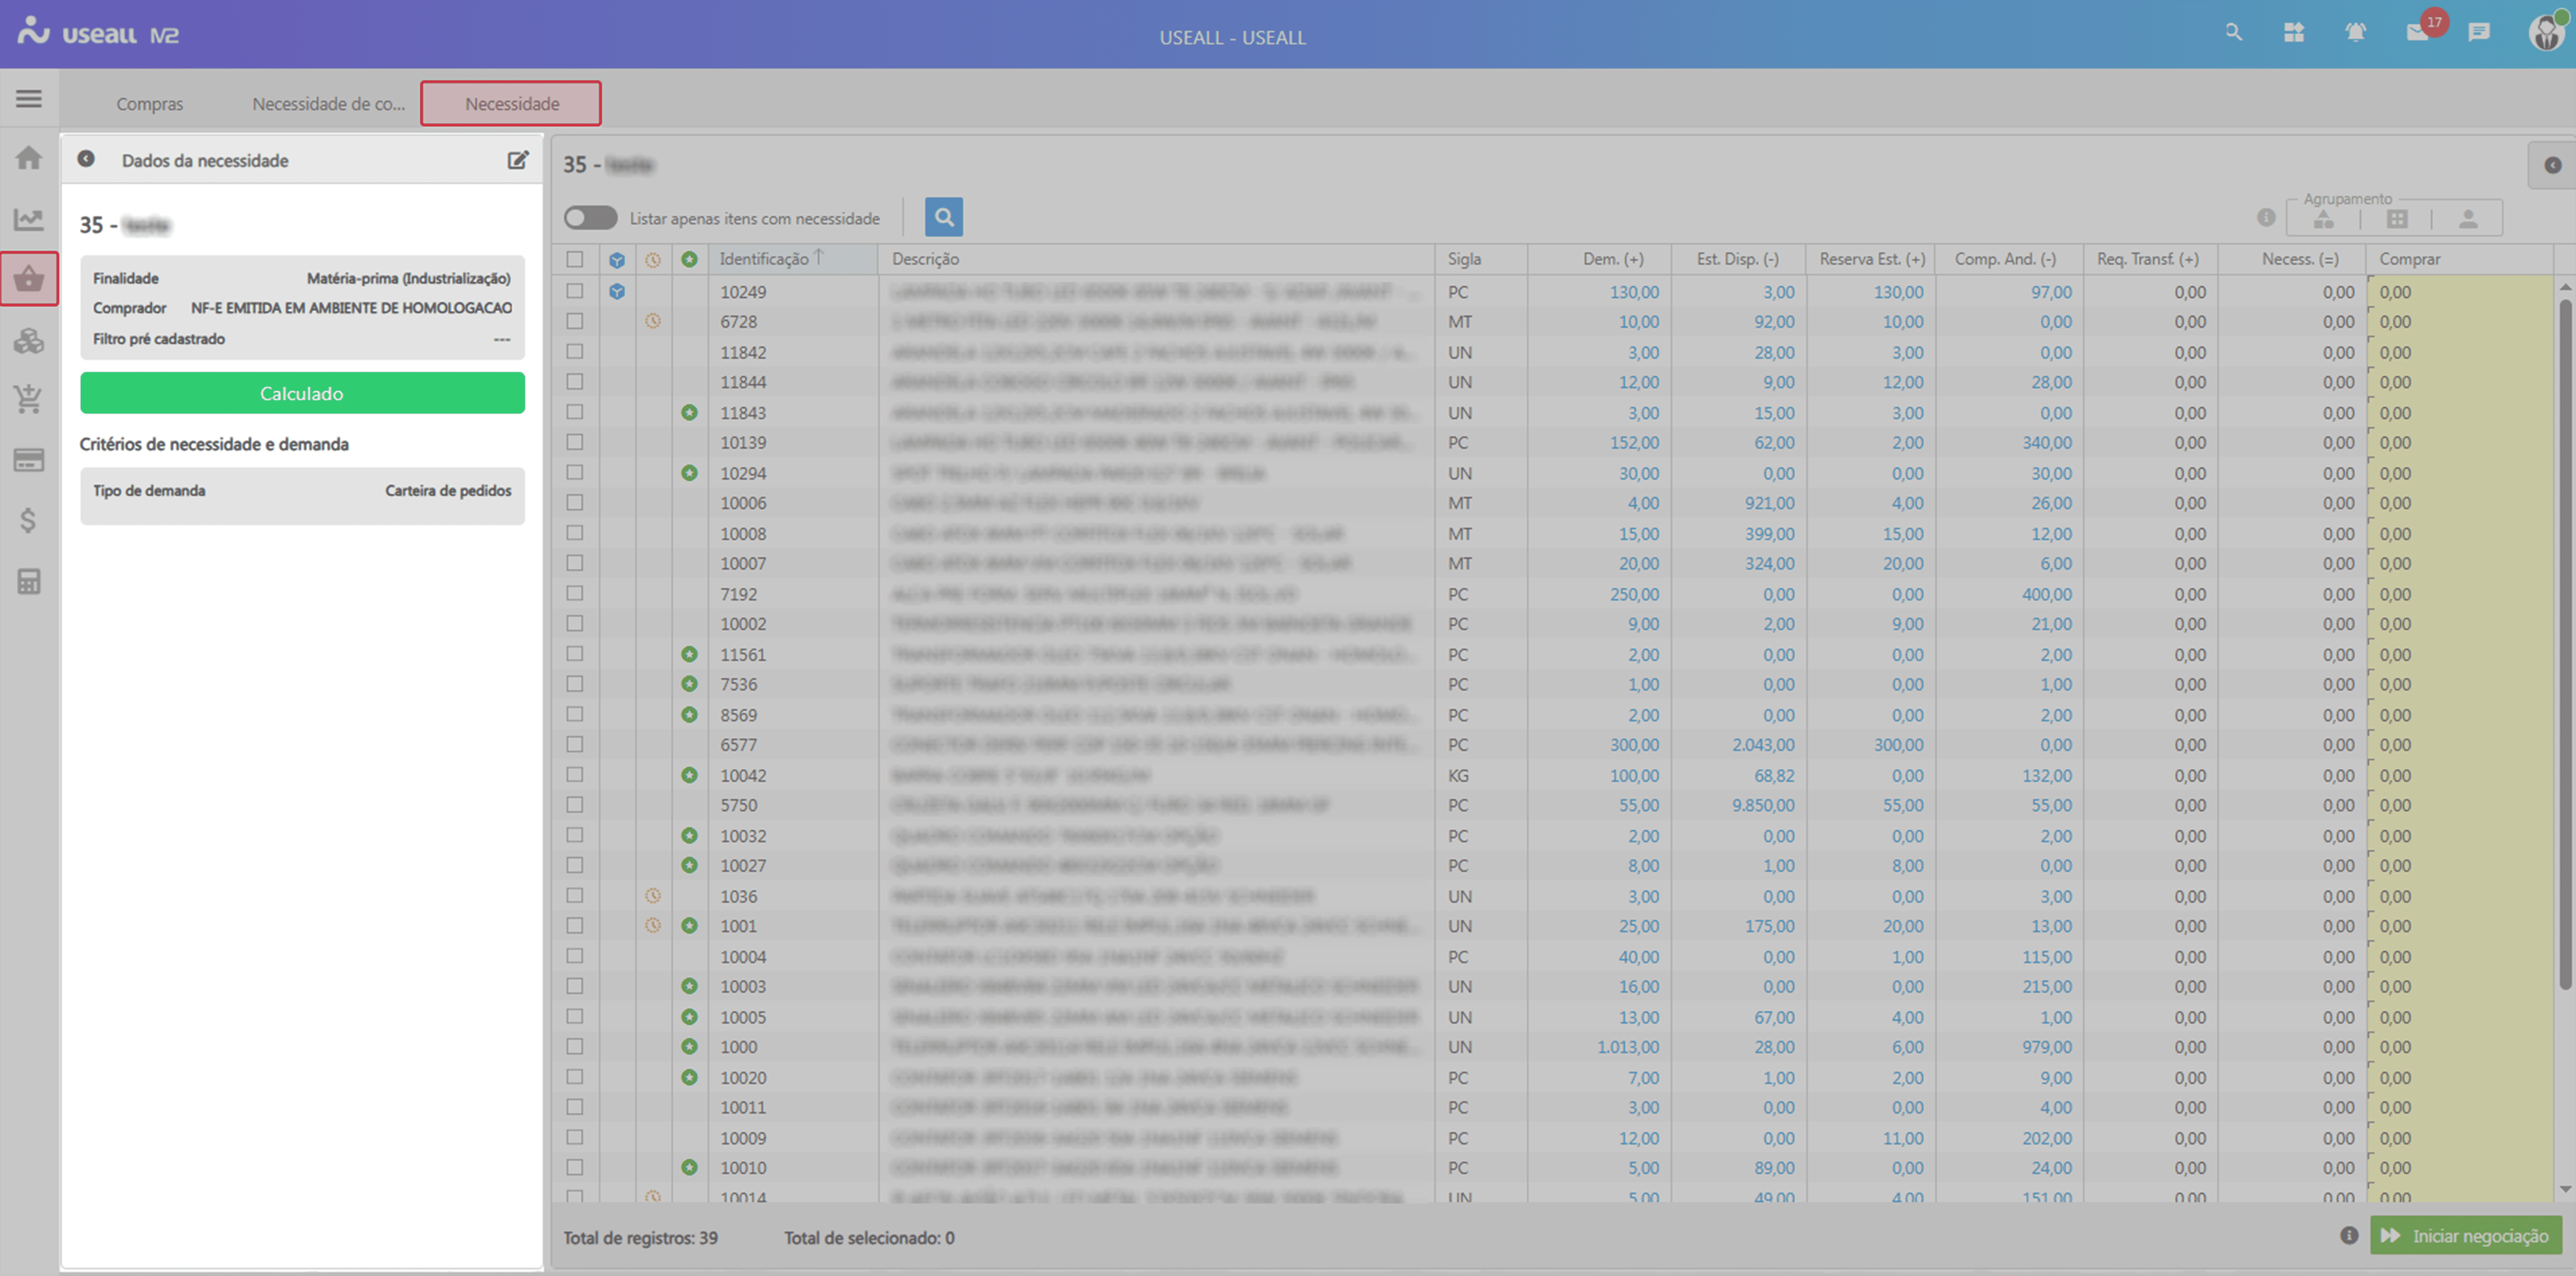Sort by Identificação column header

coord(764,259)
